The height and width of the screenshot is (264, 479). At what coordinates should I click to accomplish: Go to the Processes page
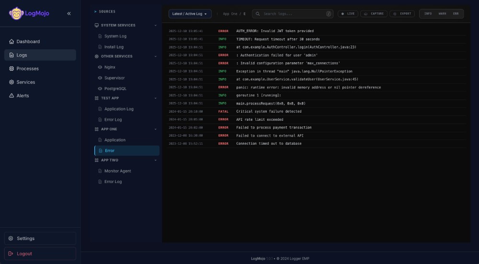[x=40, y=69]
